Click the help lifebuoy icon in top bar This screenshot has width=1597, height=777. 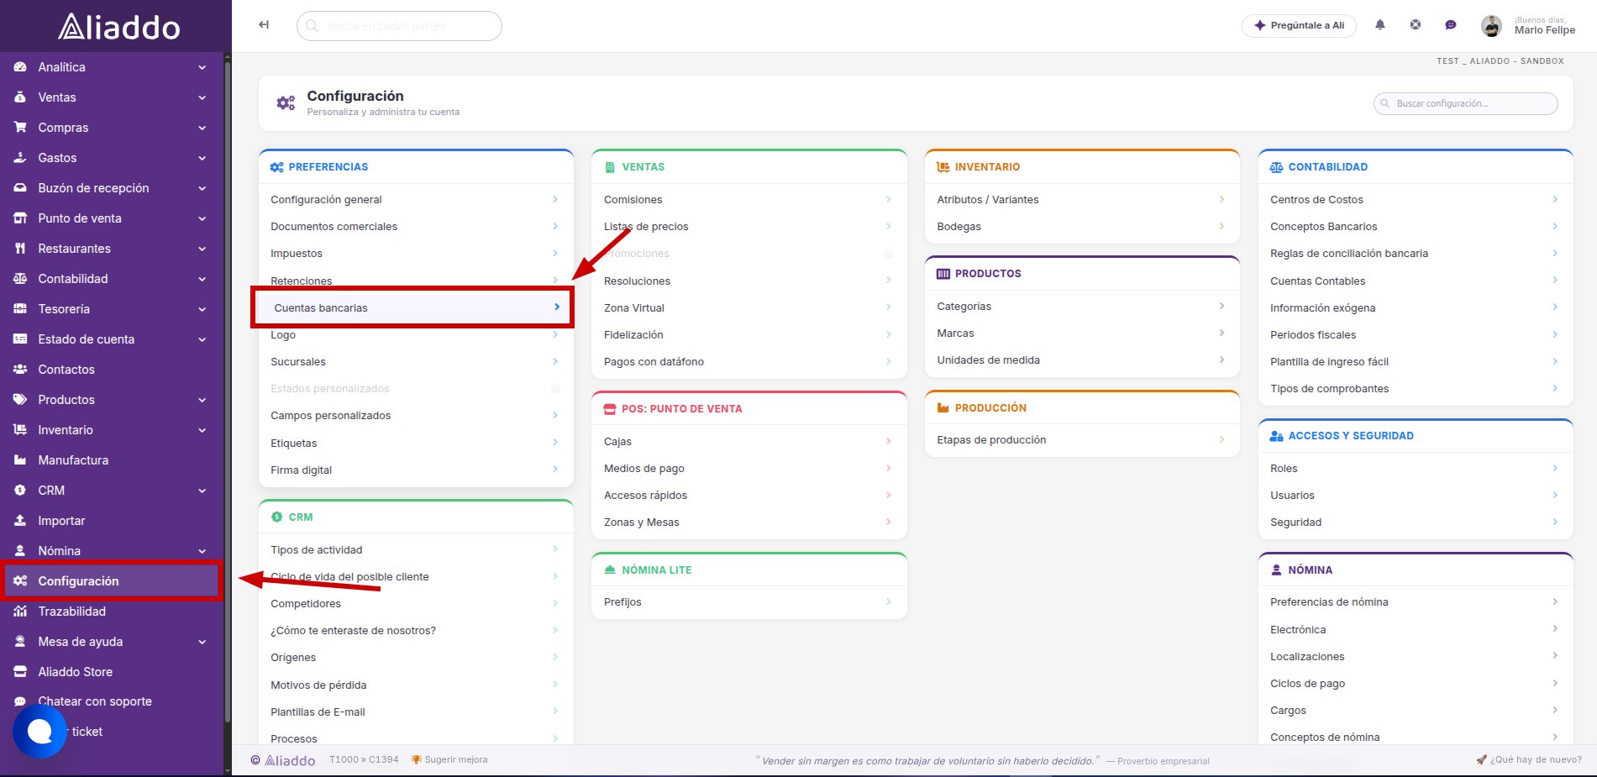(1416, 25)
